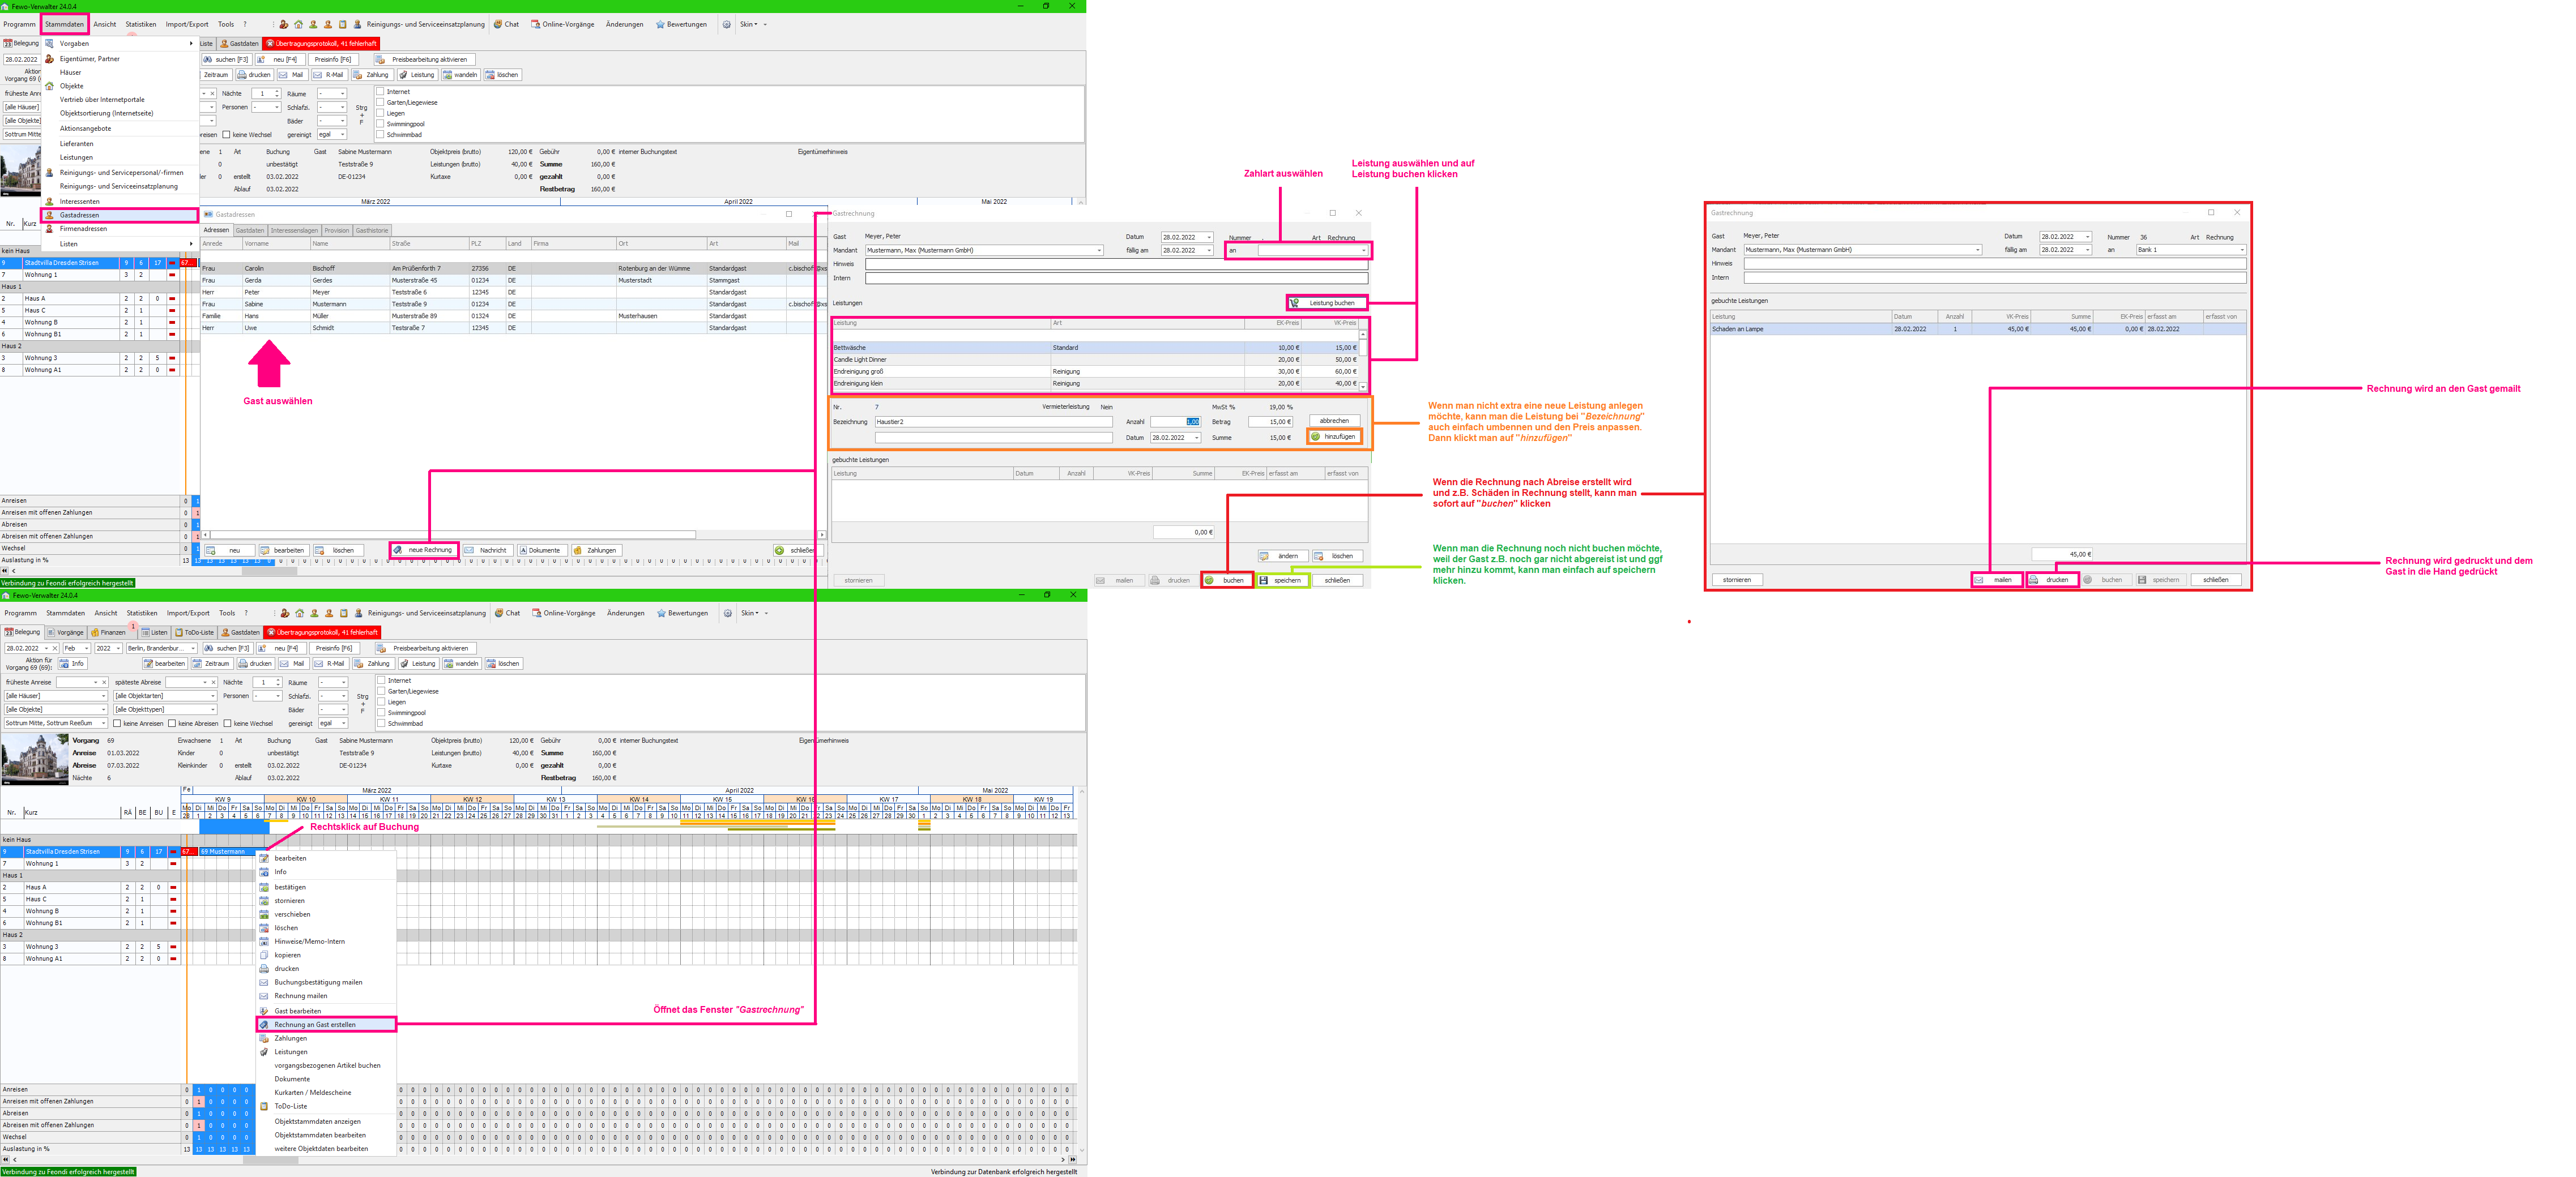Click stornieren in the middle Gastrechnung dialog
Image resolution: width=2576 pixels, height=1177 pixels.
pos(858,580)
